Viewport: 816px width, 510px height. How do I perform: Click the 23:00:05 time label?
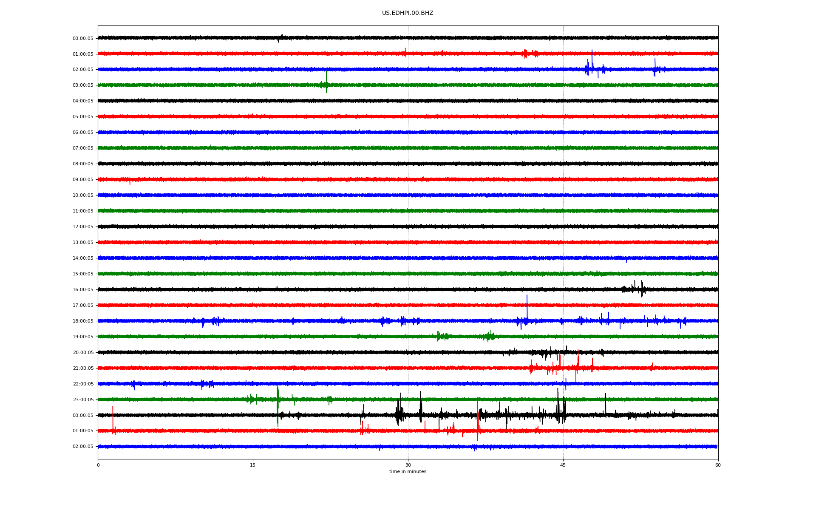tap(83, 400)
